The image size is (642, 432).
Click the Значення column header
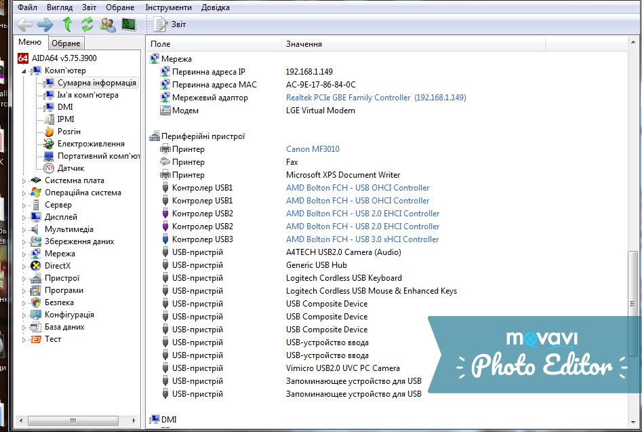[414, 44]
